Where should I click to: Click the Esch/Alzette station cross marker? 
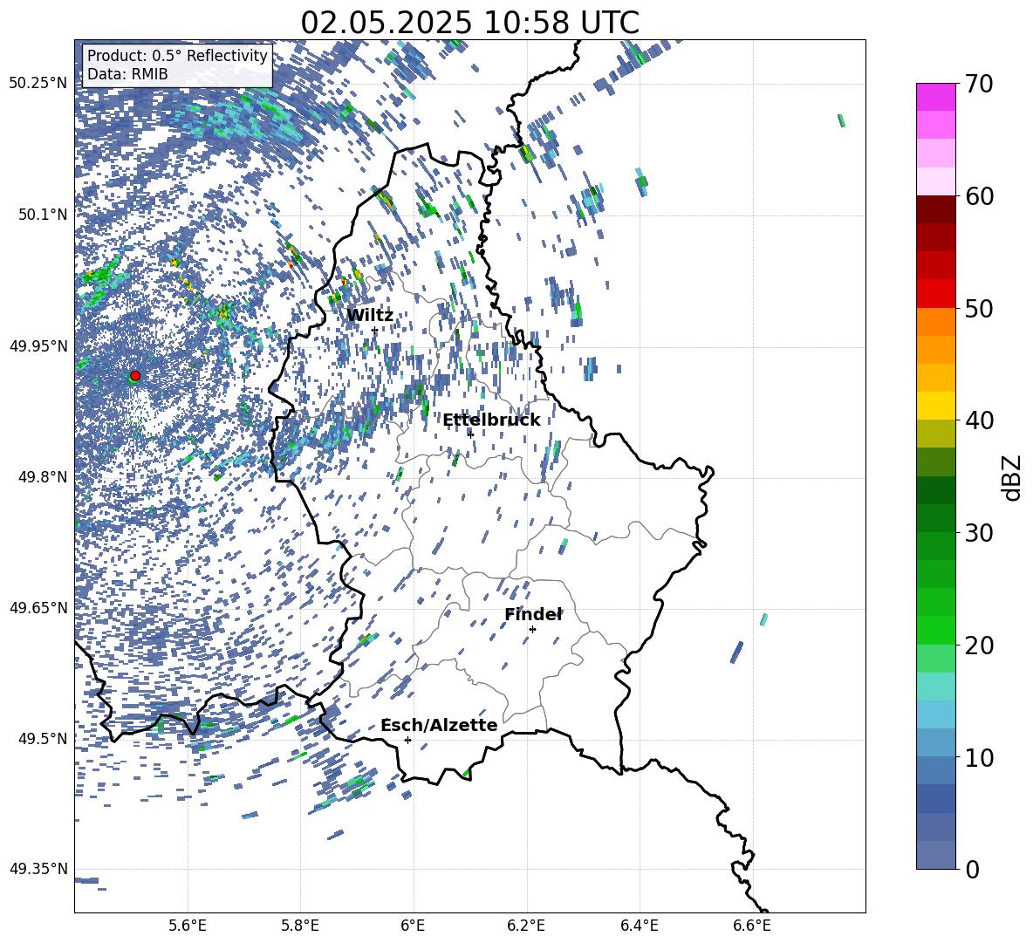tap(407, 740)
